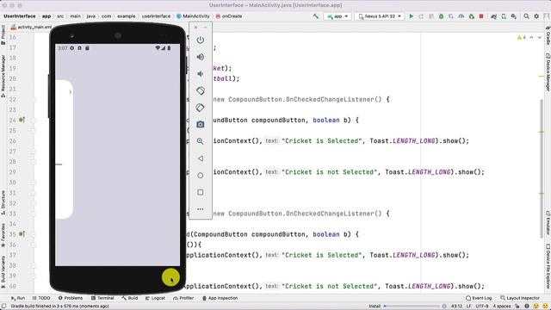Open the Run tool window
The image size is (551, 310).
tap(17, 298)
